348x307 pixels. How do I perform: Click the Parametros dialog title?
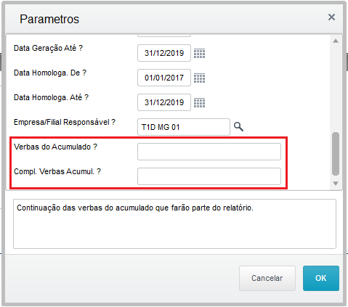[49, 19]
